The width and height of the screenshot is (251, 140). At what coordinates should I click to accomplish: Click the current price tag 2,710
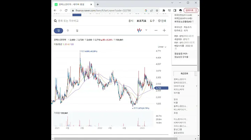coord(161,88)
